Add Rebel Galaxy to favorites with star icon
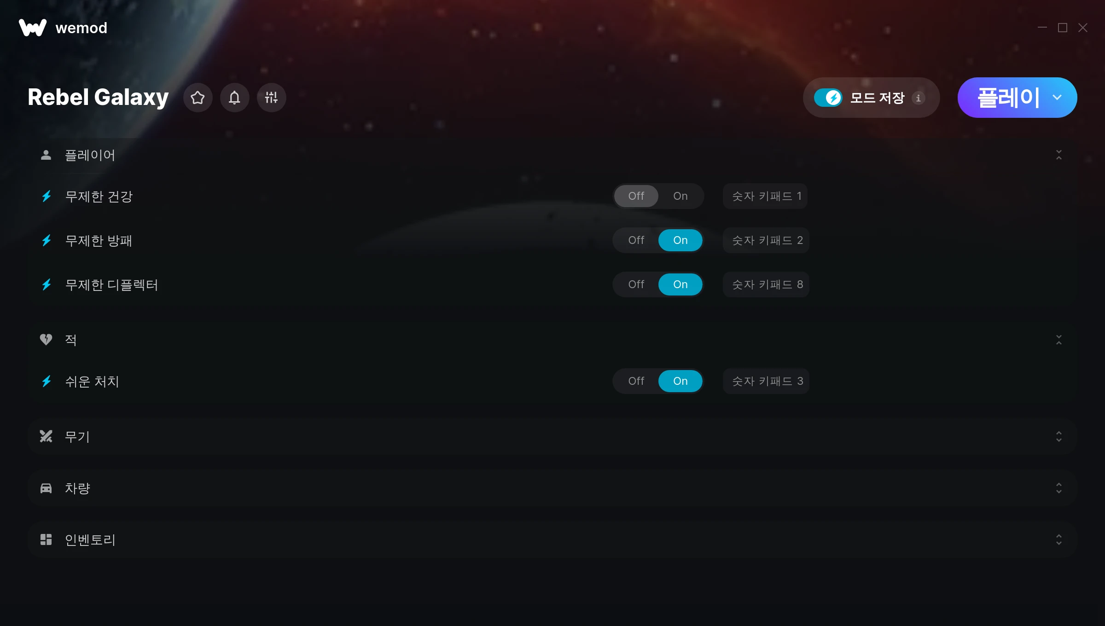The width and height of the screenshot is (1105, 626). [x=198, y=98]
